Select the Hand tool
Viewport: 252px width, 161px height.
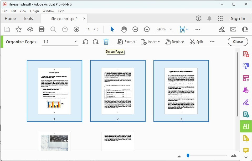coord(124,29)
